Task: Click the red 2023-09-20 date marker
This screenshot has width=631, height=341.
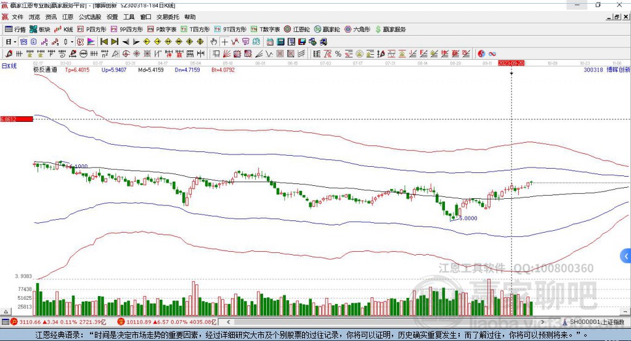Action: tap(511, 63)
